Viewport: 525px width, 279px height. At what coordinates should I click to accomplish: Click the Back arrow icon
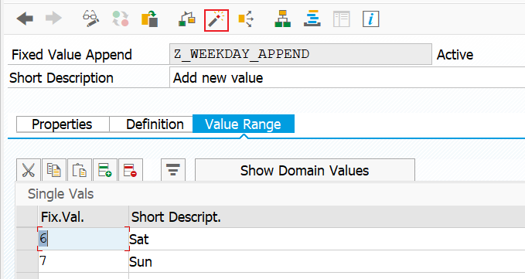[x=25, y=19]
